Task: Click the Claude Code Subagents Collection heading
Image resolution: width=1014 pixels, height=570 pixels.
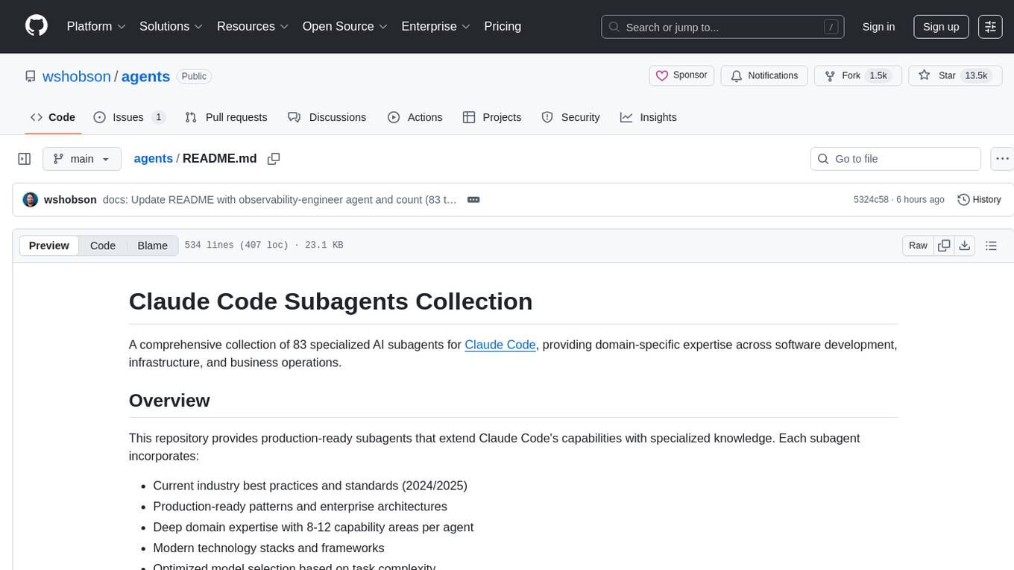Action: [330, 301]
